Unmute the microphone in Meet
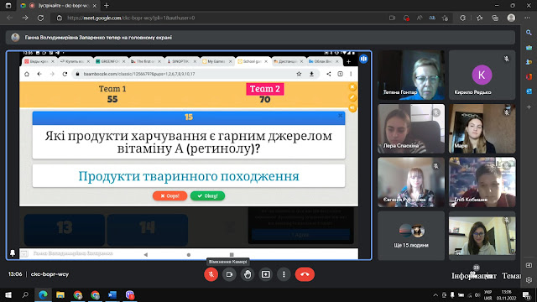The image size is (537, 302). pyautogui.click(x=211, y=274)
